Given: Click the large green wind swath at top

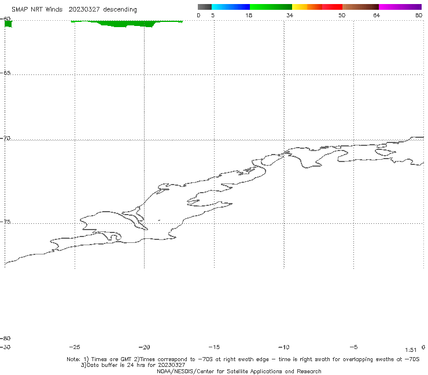Looking at the screenshot, I should tap(127, 24).
